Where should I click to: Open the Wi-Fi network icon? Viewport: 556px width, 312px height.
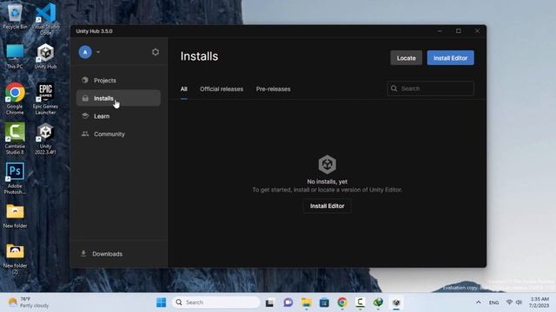(x=510, y=302)
